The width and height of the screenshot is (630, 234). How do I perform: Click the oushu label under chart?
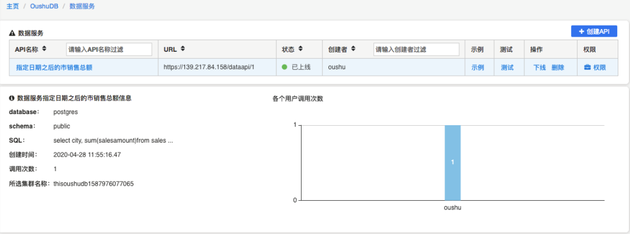click(x=453, y=208)
